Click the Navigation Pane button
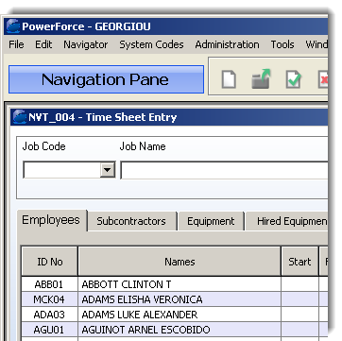Viewport: 342px width, 341px height. [106, 79]
